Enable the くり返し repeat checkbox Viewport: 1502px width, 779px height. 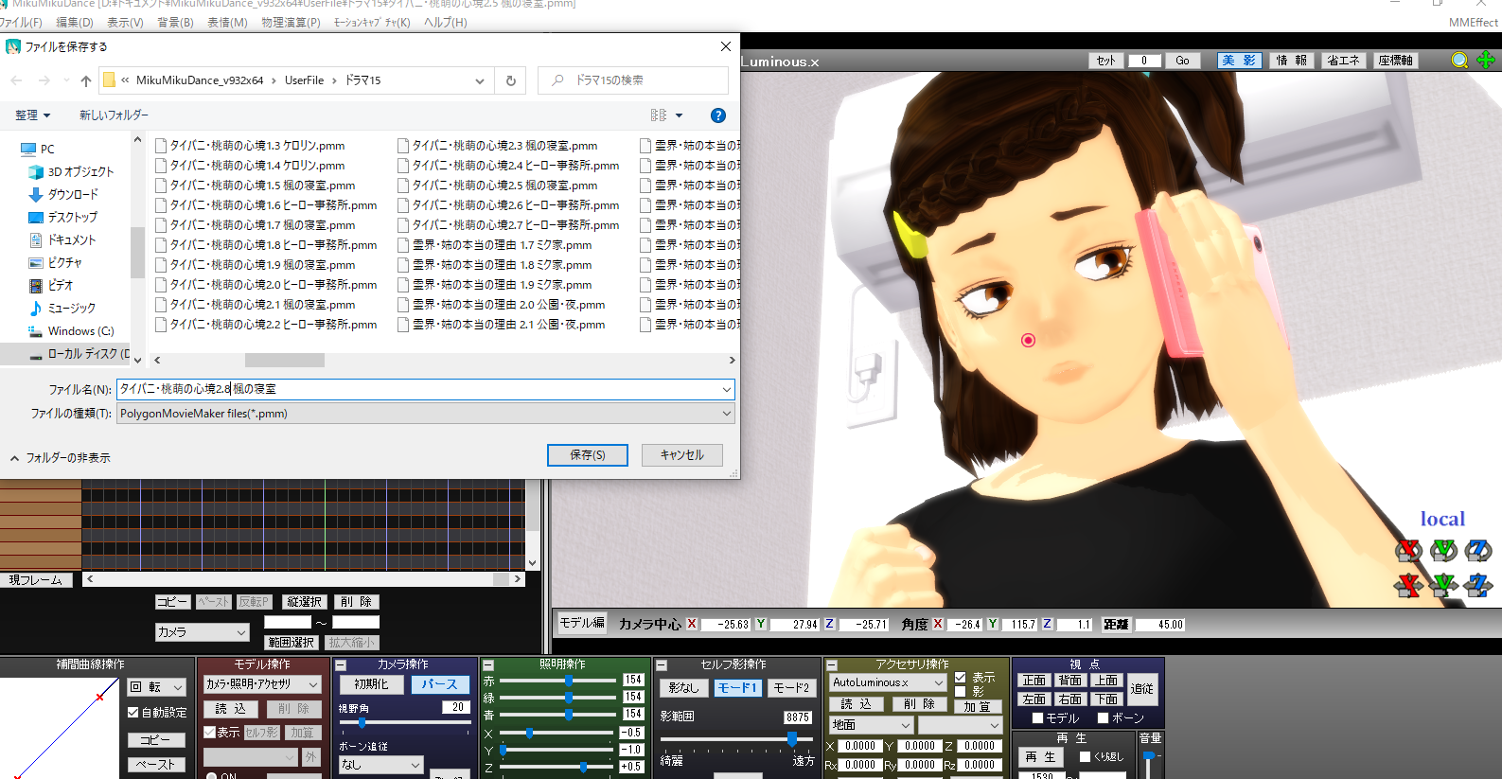click(1086, 757)
